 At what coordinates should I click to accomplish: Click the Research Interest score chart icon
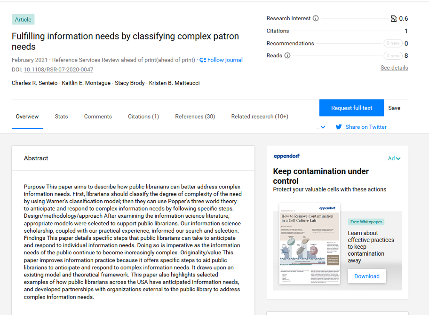[x=393, y=18]
